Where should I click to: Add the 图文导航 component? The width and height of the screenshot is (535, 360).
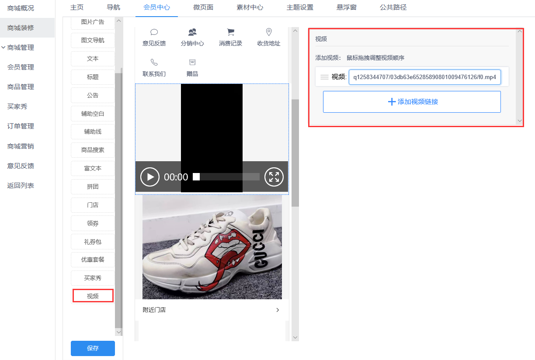(x=93, y=40)
